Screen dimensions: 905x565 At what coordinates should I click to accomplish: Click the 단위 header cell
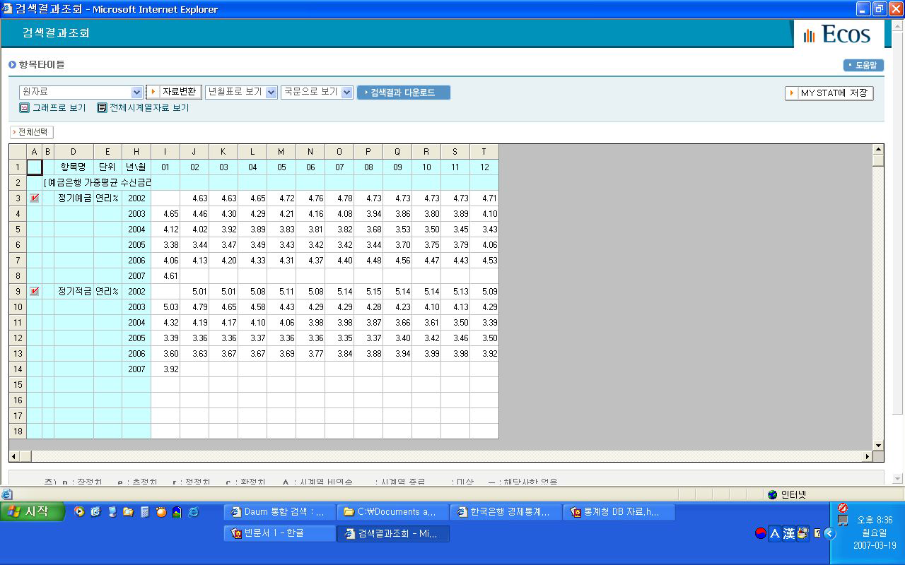[x=107, y=167]
